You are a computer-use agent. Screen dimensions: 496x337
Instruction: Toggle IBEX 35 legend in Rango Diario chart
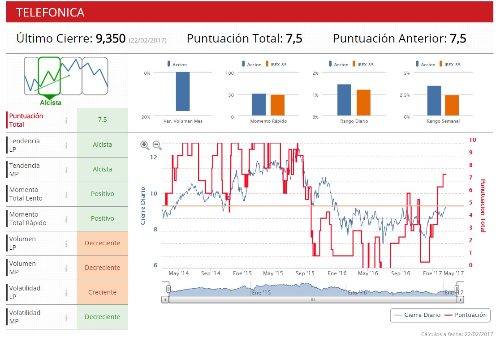[363, 64]
